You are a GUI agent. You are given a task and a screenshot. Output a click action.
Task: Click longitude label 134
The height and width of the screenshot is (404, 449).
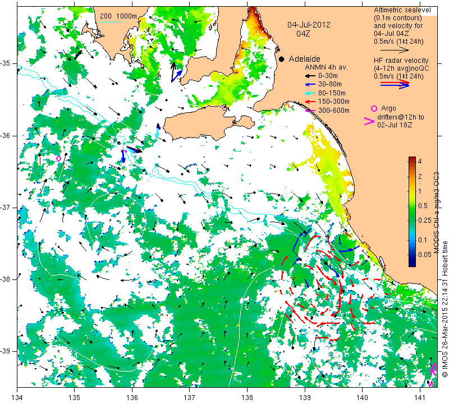pos(17,398)
